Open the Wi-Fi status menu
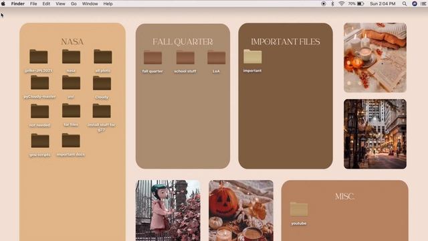This screenshot has height=241, width=428. pyautogui.click(x=341, y=3)
